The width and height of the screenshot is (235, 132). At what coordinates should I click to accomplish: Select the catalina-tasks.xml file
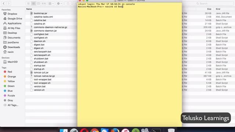pos(43,17)
